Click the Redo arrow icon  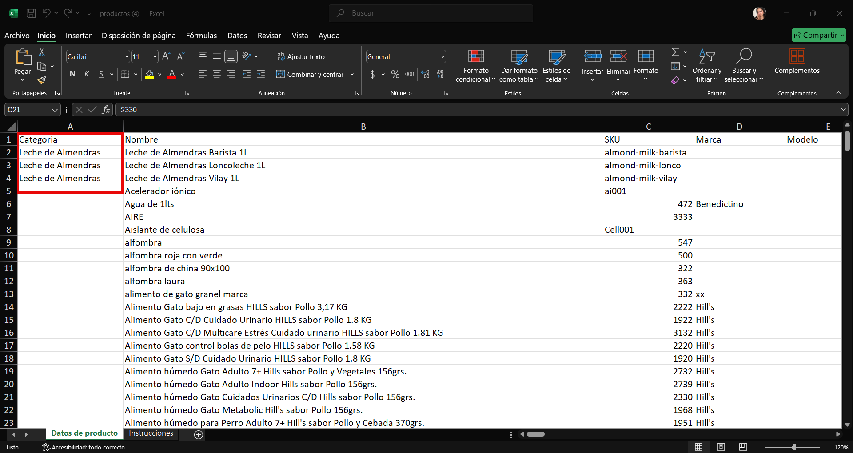[x=68, y=13]
